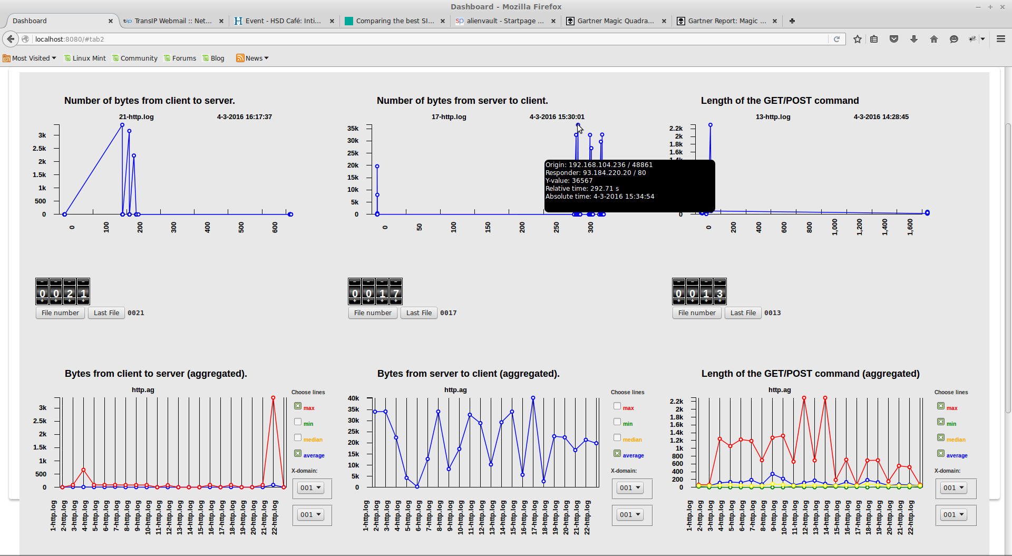
Task: Decrement the last digit of the 0021 counter
Action: point(83,282)
